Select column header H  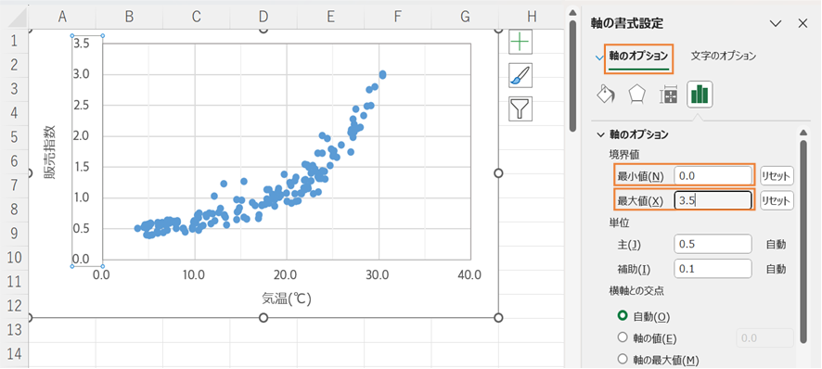tap(533, 17)
